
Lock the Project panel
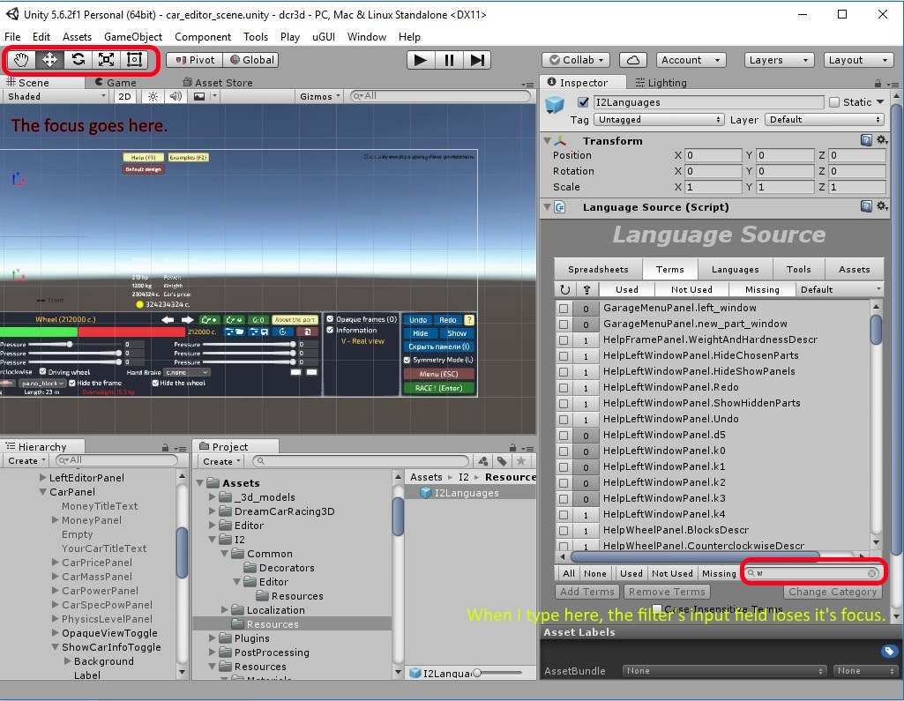pyautogui.click(x=512, y=448)
